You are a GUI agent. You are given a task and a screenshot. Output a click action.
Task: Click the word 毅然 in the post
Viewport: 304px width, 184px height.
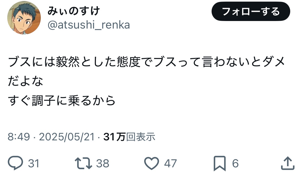(x=67, y=63)
